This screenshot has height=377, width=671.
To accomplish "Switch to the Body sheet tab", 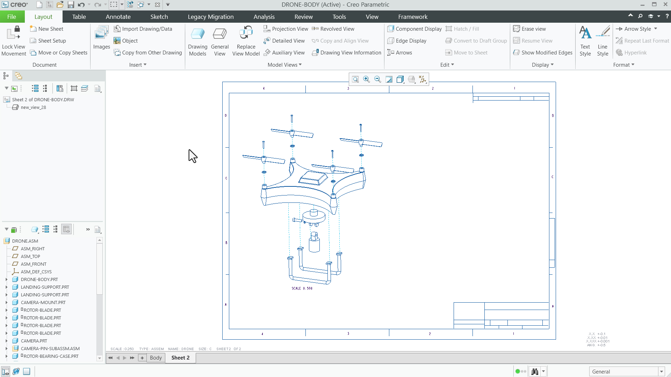I will point(156,357).
